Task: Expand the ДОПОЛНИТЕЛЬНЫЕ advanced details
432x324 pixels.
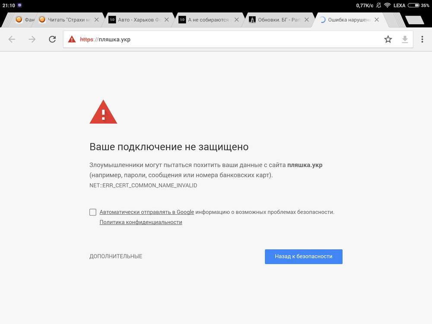Action: pyautogui.click(x=116, y=256)
